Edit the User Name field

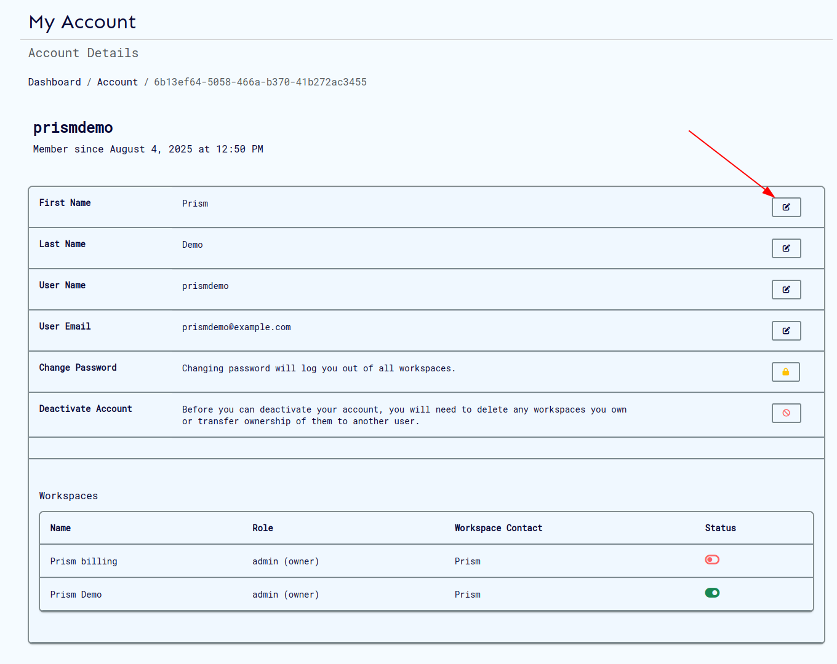tap(786, 290)
